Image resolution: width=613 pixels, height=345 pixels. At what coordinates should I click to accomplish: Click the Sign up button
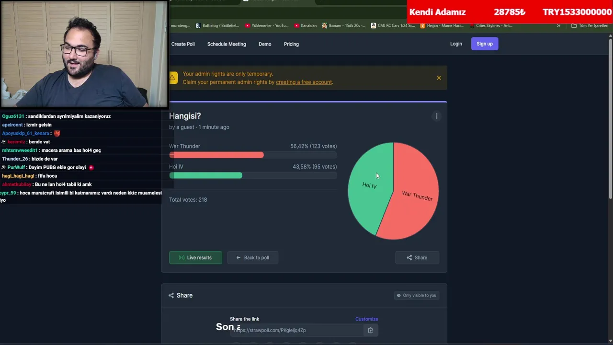[485, 44]
